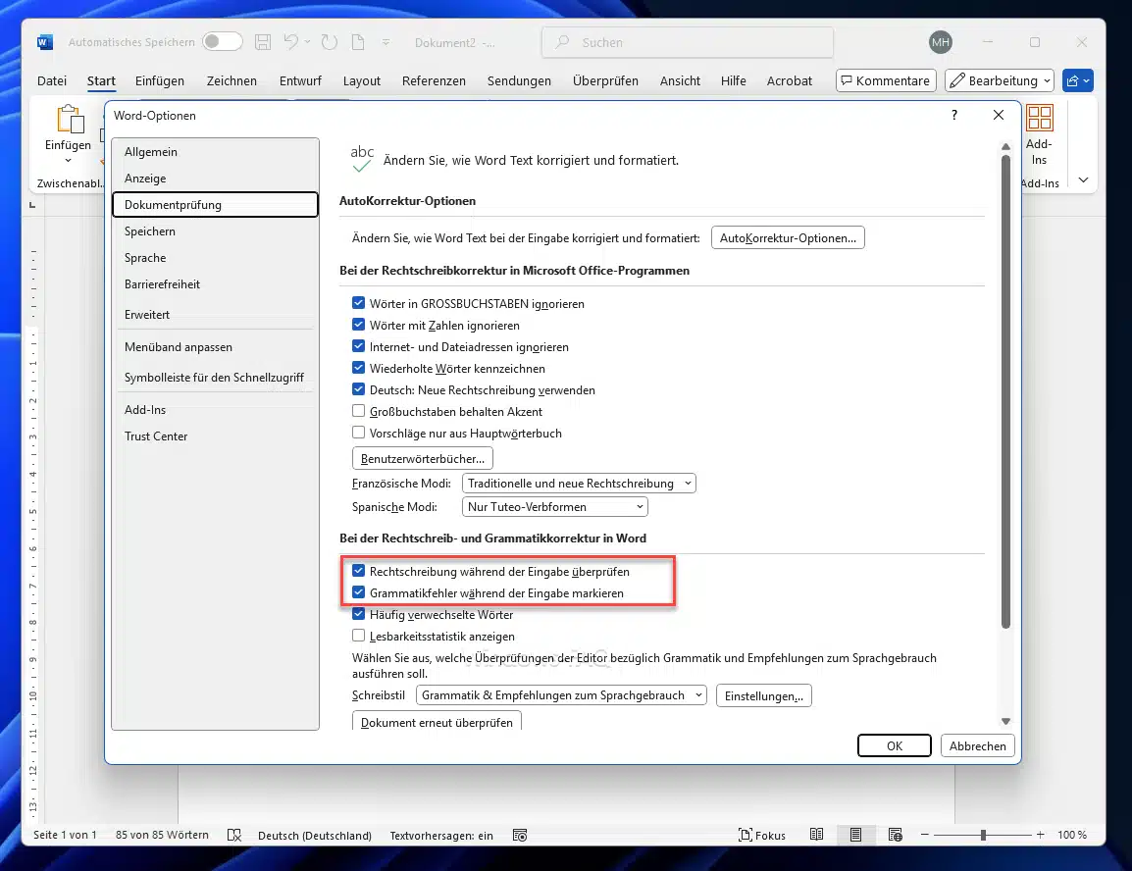Check Großbuchstaben behalten Akzent
This screenshot has width=1132, height=871.
[x=358, y=411]
